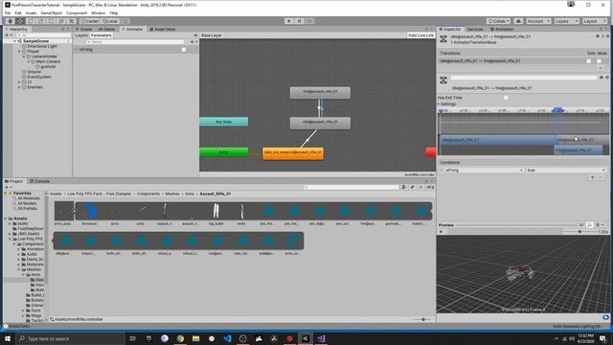This screenshot has height=345, width=613.
Task: Select the Hand tool in the toolbar
Action: click(11, 21)
